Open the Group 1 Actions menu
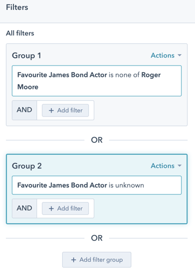 (166, 55)
